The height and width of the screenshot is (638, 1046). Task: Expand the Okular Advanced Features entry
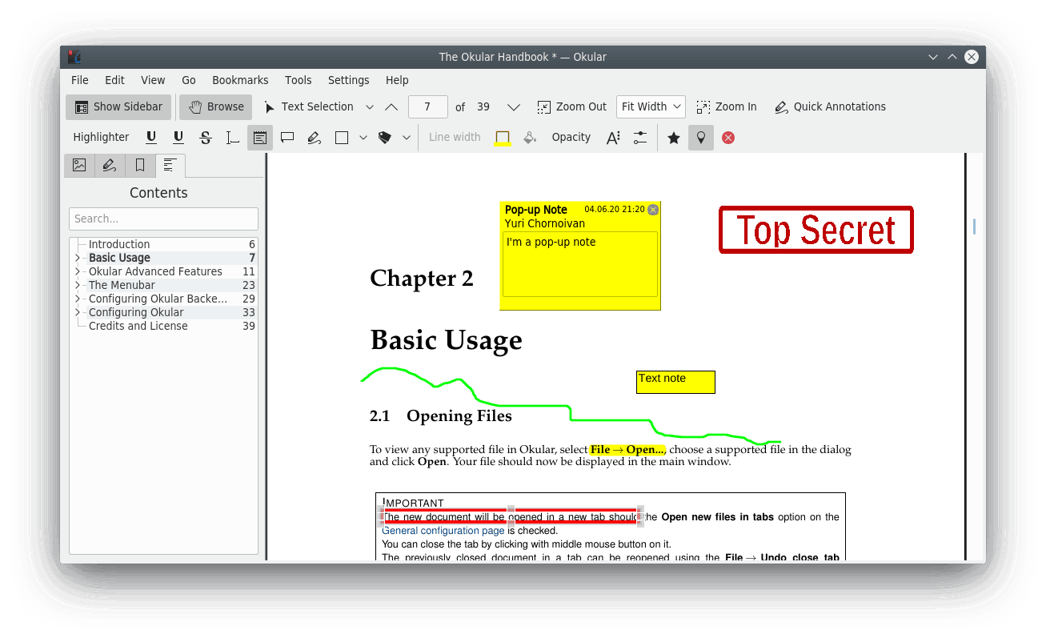point(78,271)
